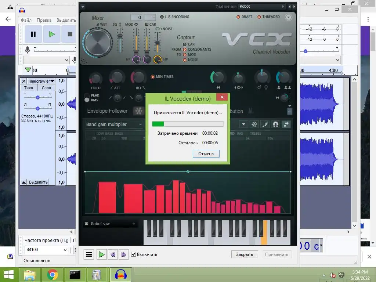Pause playback in Audacity toolbar
The width and height of the screenshot is (376, 282).
coord(33,34)
